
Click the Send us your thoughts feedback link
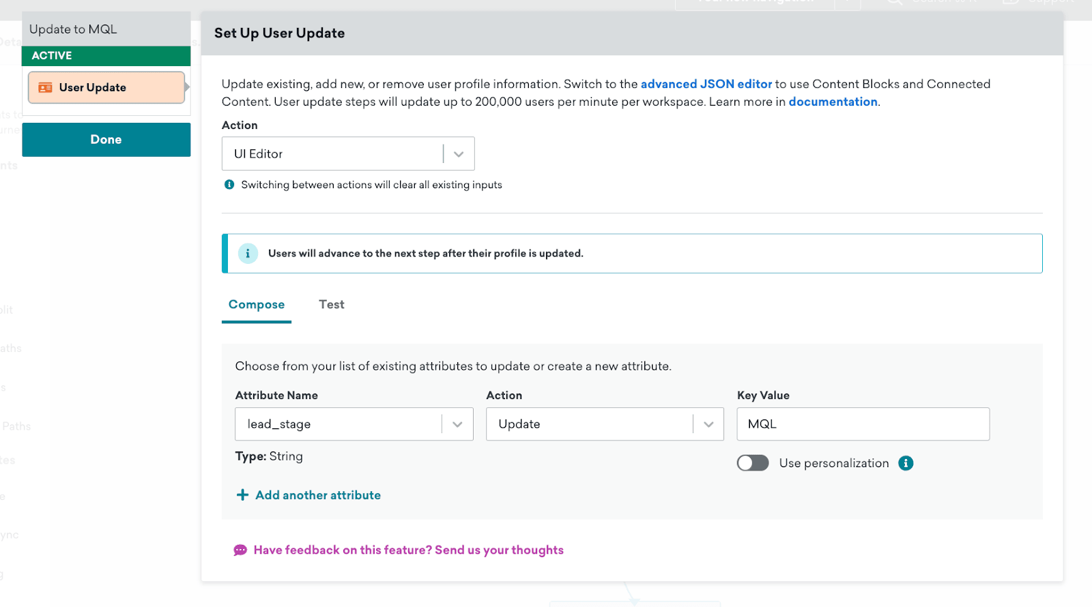pos(408,550)
